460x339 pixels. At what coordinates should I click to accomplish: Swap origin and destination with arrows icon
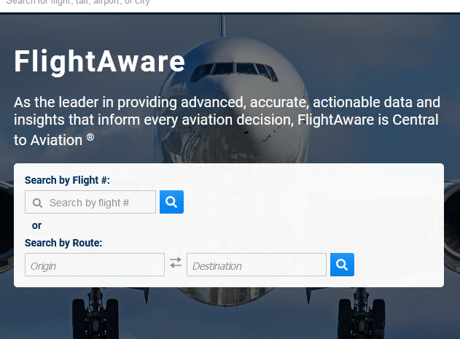(x=176, y=262)
